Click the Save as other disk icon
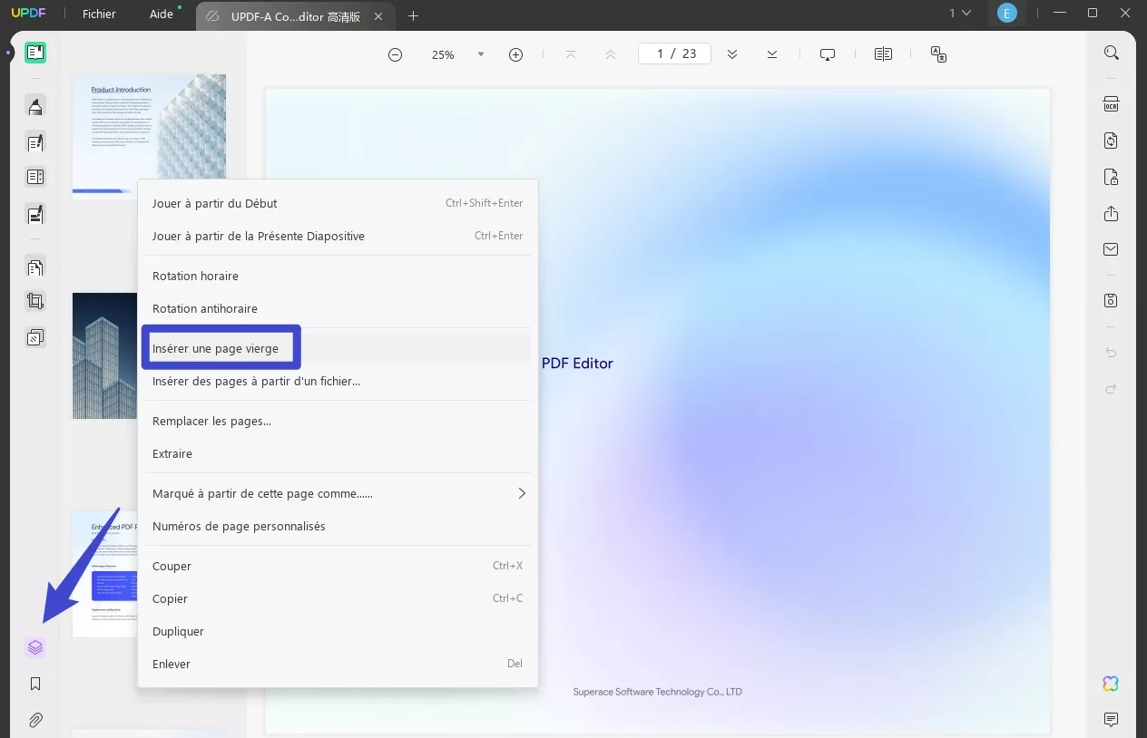Image resolution: width=1147 pixels, height=738 pixels. 1111,300
